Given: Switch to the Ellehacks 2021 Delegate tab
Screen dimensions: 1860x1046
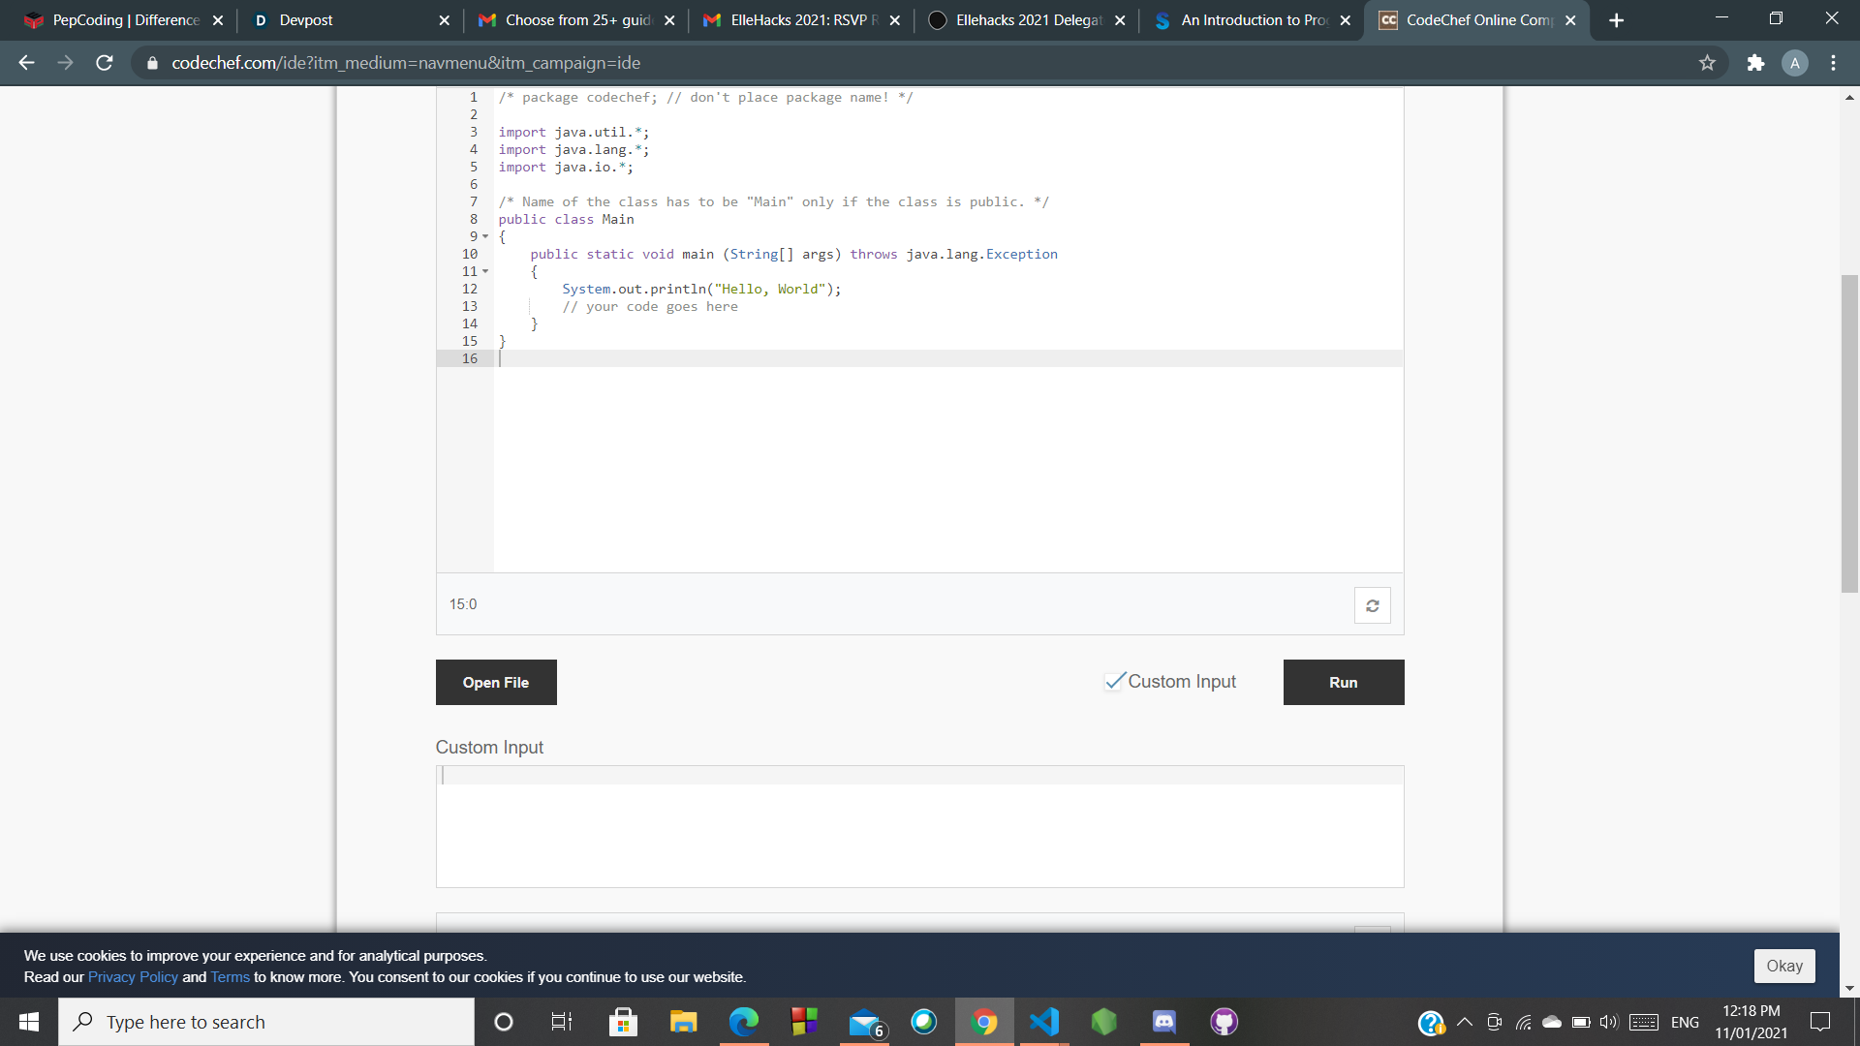Looking at the screenshot, I should pyautogui.click(x=1027, y=20).
